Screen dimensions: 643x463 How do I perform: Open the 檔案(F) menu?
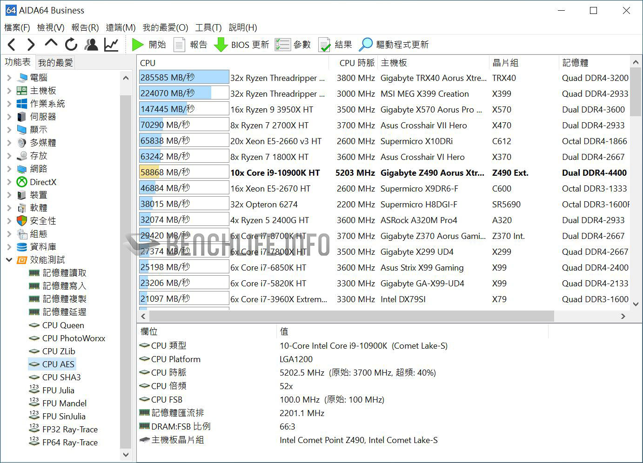[17, 27]
